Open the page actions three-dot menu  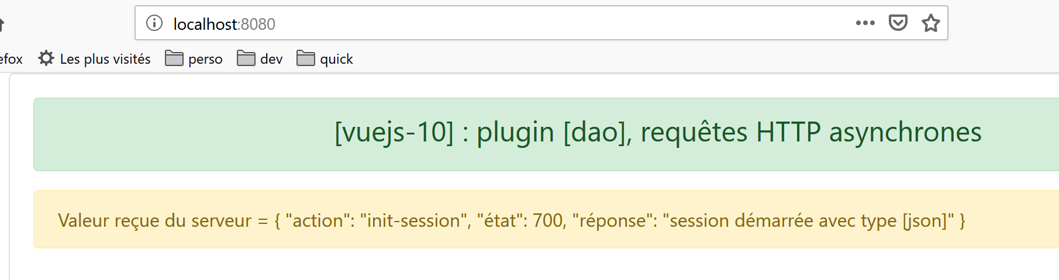click(865, 23)
